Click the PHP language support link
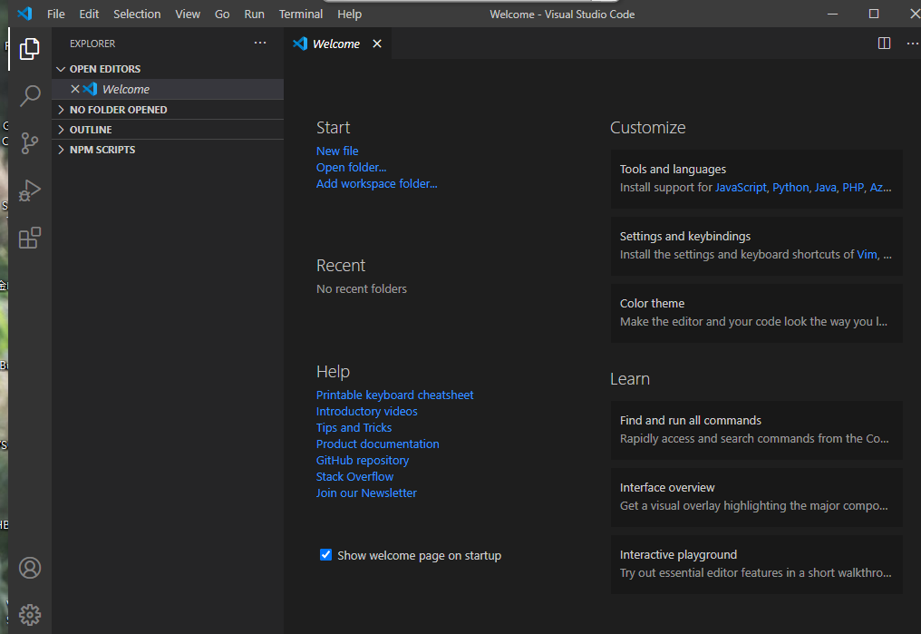Image resolution: width=921 pixels, height=634 pixels. pos(853,188)
